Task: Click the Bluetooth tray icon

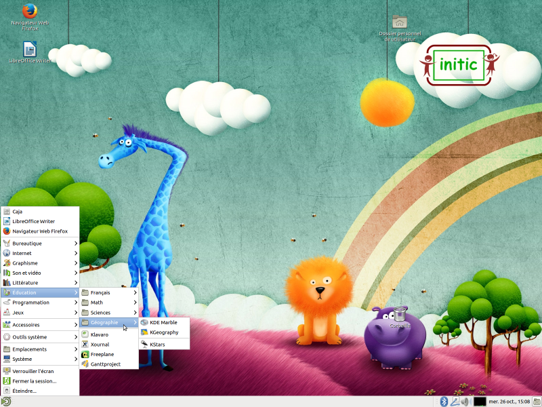Action: coord(444,402)
